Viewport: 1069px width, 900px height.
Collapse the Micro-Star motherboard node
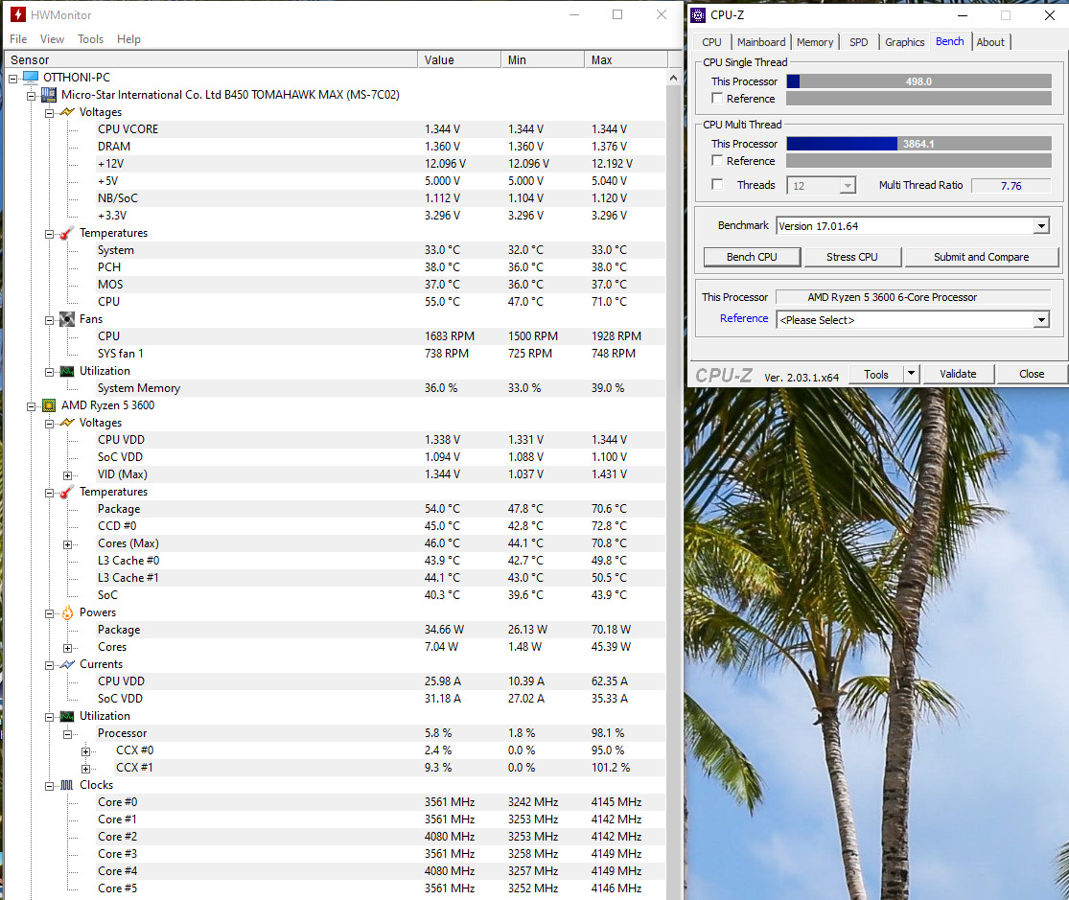(32, 96)
